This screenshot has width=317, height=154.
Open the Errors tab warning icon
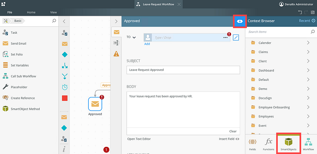pos(116,53)
